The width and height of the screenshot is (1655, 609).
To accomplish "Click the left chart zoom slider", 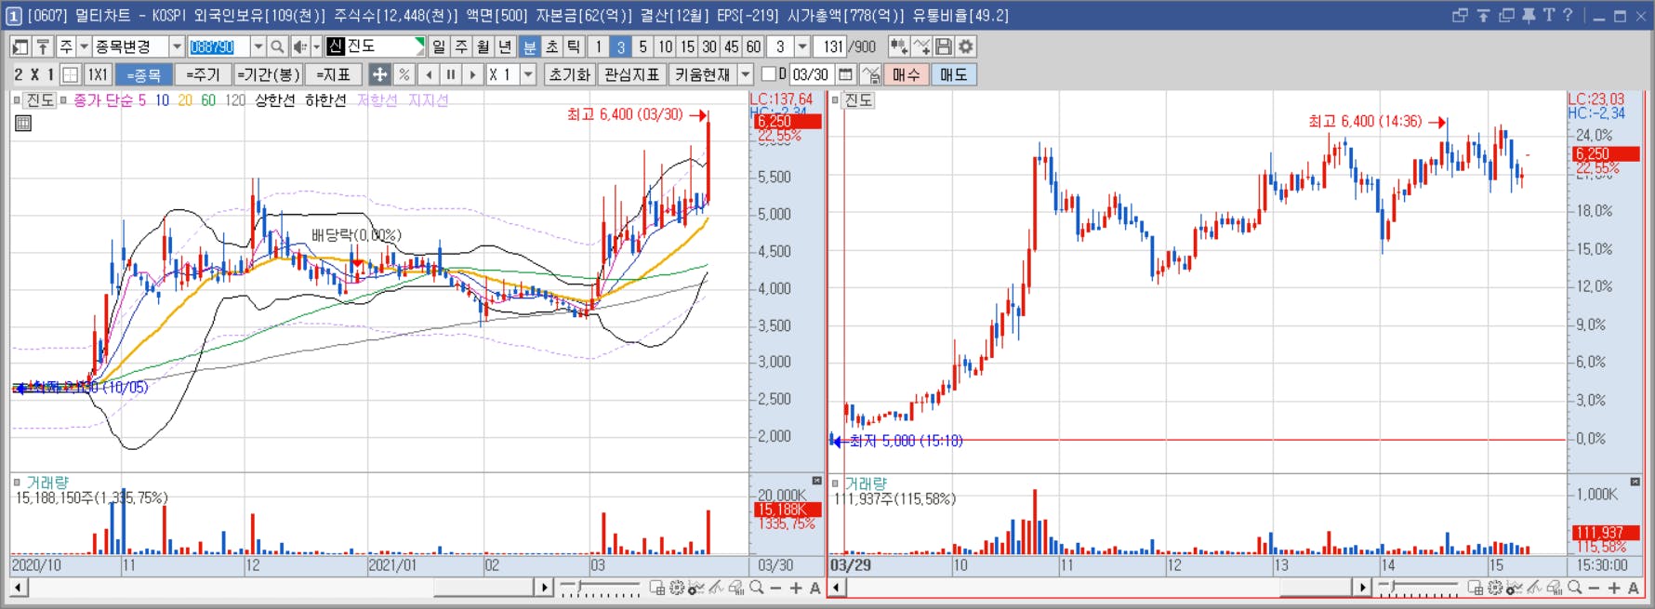I will [600, 588].
